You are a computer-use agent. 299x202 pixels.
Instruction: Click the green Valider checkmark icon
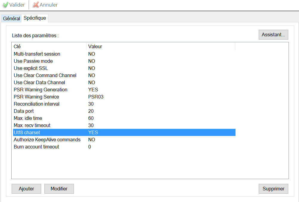5,5
